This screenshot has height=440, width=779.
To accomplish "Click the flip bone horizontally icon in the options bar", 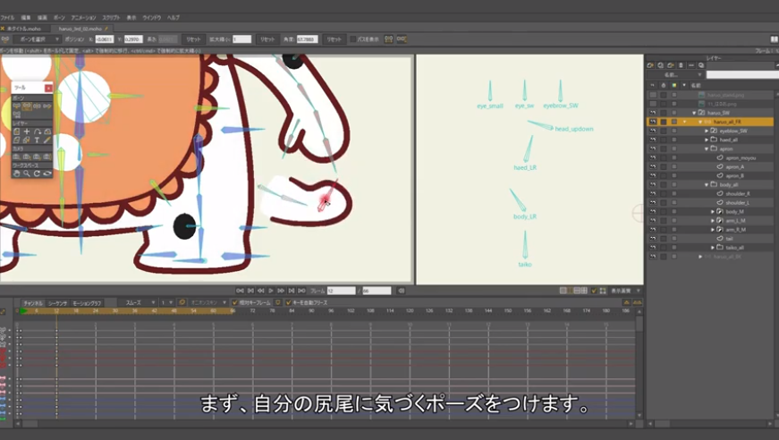I will (x=389, y=38).
